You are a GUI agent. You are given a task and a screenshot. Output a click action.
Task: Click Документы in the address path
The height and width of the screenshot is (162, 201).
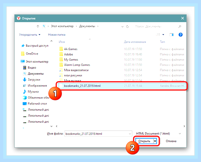coord(87,26)
